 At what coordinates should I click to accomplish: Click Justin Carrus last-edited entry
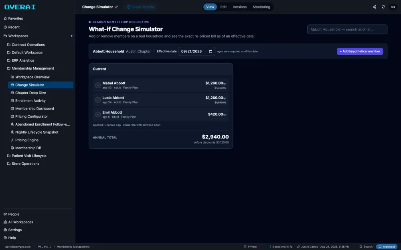(323, 247)
